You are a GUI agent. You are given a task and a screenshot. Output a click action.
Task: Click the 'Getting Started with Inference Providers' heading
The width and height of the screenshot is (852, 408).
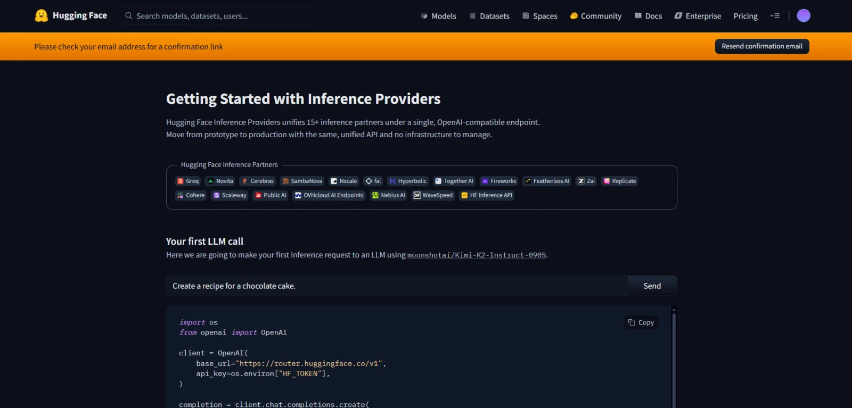pos(303,99)
